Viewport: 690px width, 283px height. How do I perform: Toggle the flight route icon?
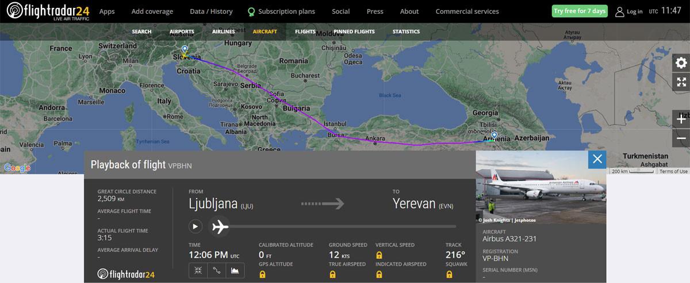coord(217,270)
